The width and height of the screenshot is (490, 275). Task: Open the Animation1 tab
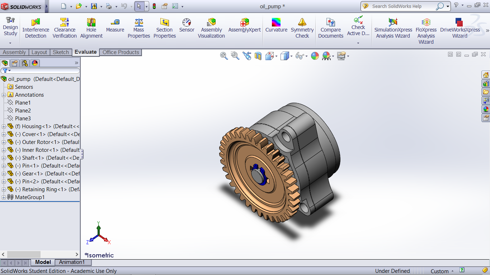72,262
